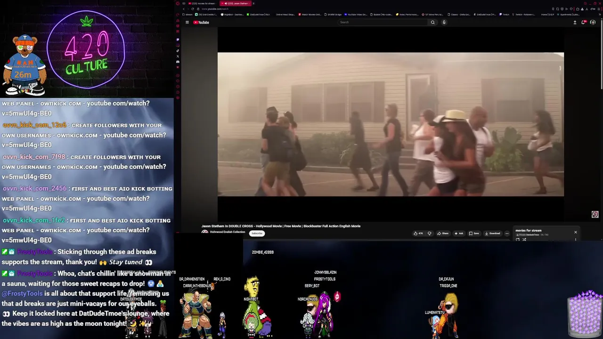Open the Twitch bookmark
This screenshot has width=603, height=339.
pos(504,15)
